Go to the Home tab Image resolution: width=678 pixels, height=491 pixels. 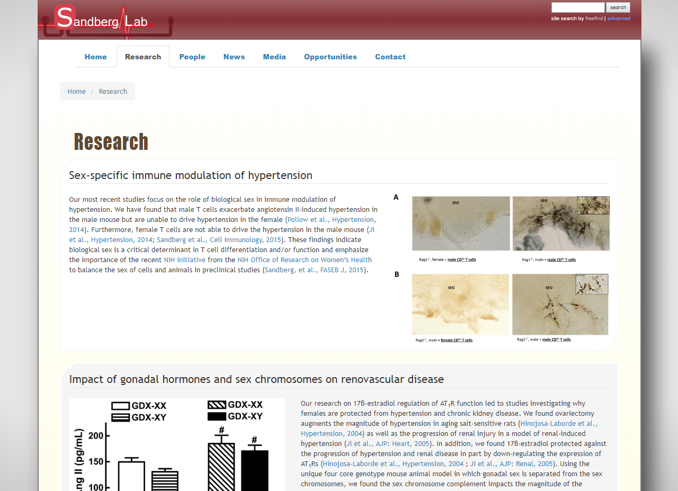pos(95,57)
